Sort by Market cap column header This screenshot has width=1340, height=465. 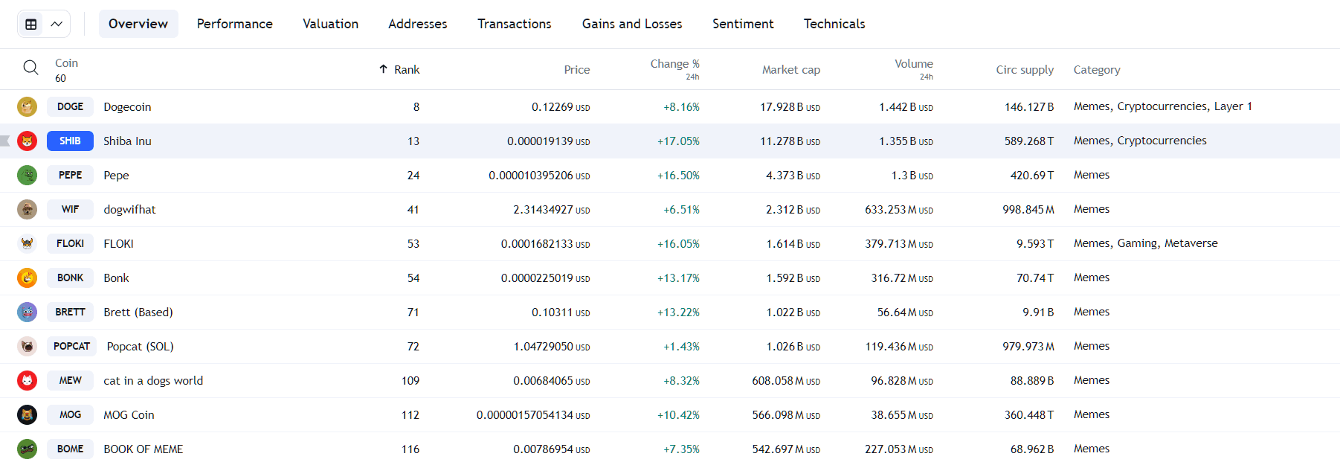[790, 70]
